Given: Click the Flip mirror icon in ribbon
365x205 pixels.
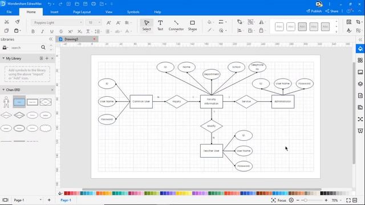Looking at the screenshot, I should [x=261, y=22].
